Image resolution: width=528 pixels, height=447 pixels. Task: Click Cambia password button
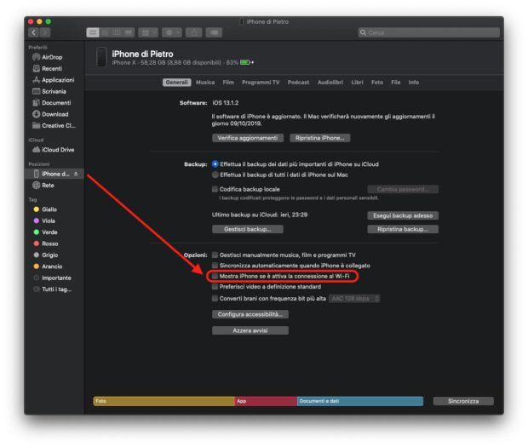403,190
